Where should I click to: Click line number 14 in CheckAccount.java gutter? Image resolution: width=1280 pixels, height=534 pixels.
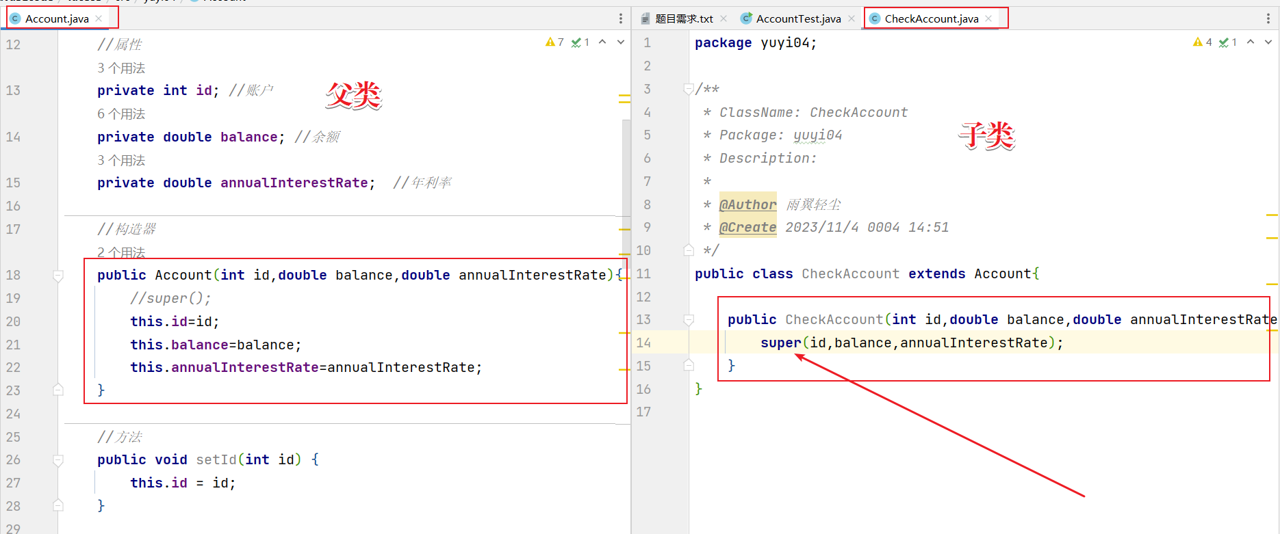[x=643, y=343]
